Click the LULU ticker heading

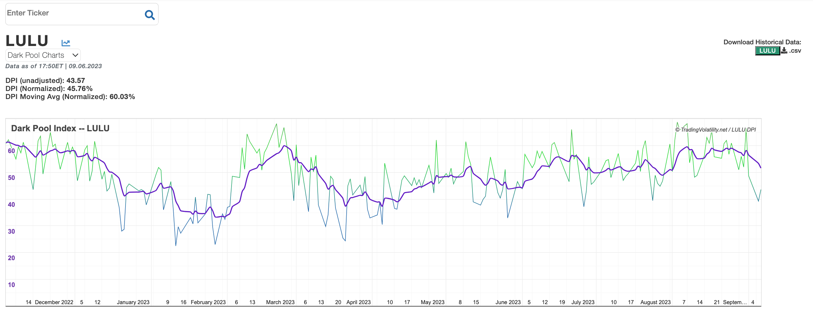click(x=27, y=41)
